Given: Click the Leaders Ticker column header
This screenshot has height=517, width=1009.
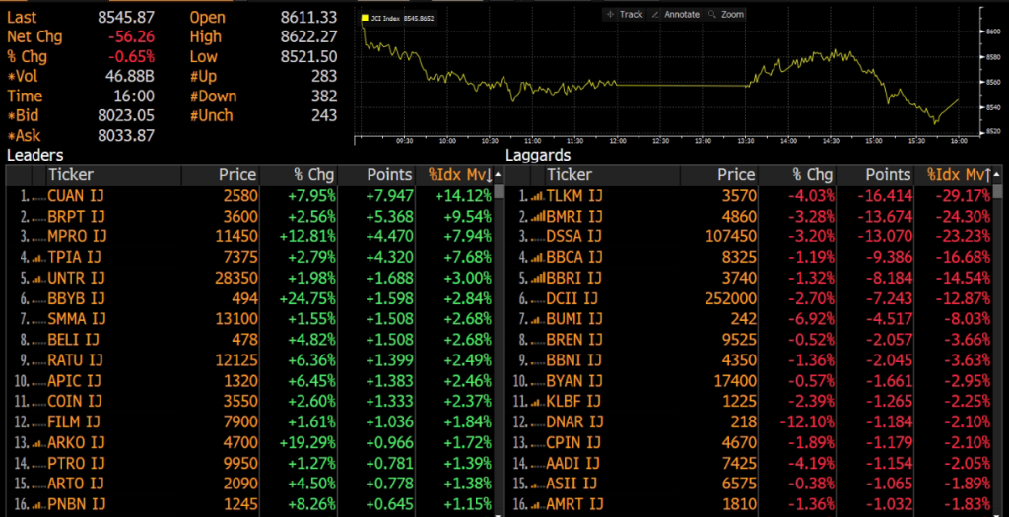Looking at the screenshot, I should coord(71,175).
